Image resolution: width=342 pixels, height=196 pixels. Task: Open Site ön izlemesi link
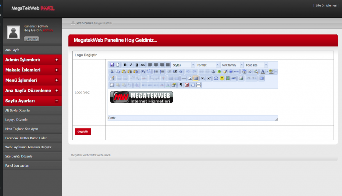326,5
